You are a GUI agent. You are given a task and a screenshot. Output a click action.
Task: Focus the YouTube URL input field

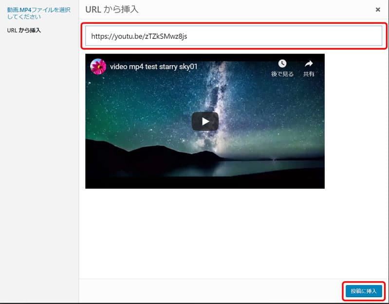tap(234, 36)
